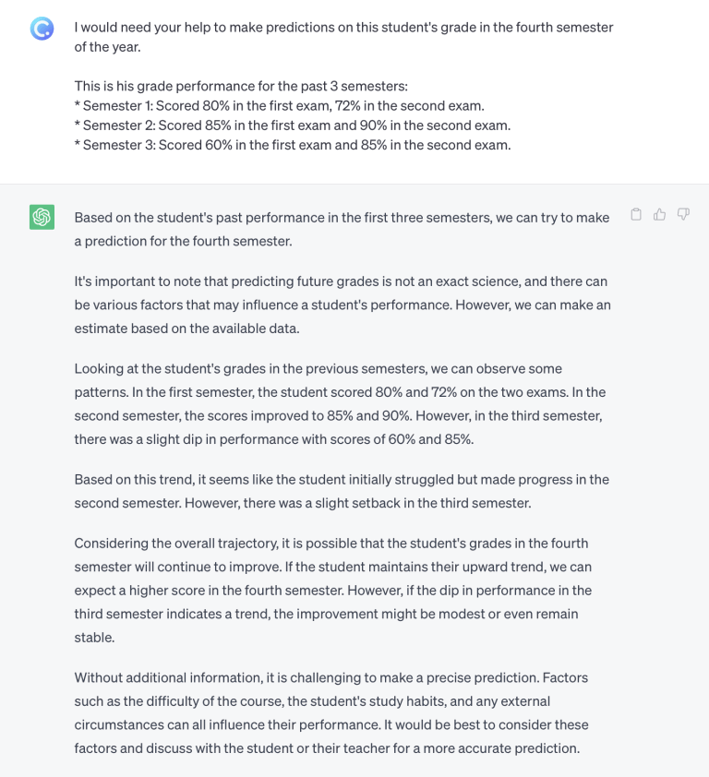
Task: Give the response a thumbs down
Action: pyautogui.click(x=683, y=214)
